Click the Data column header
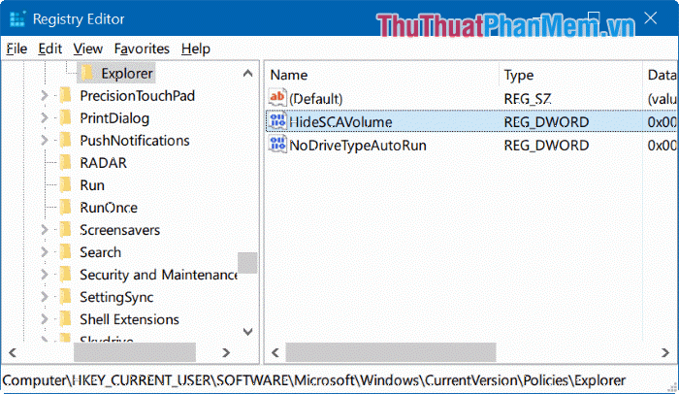The height and width of the screenshot is (394, 679). (x=661, y=75)
